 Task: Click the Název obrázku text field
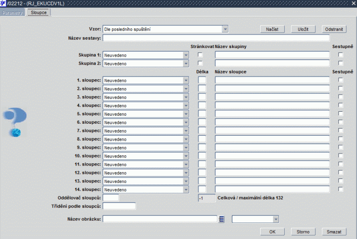160,219
